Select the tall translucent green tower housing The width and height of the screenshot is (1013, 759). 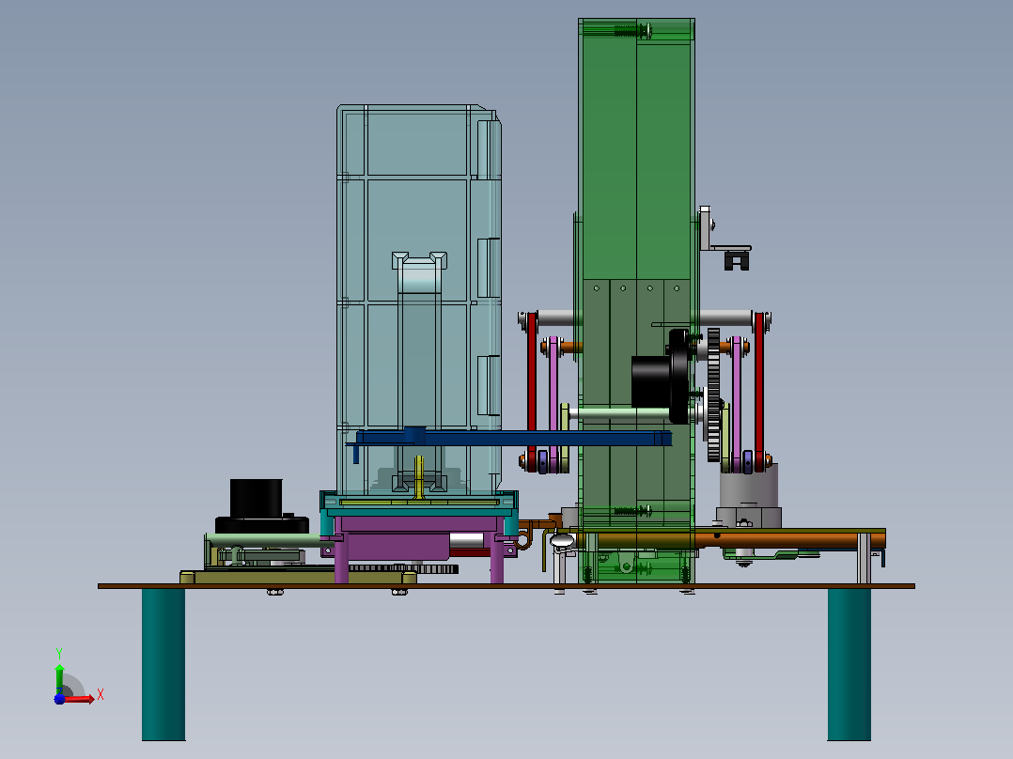636,301
